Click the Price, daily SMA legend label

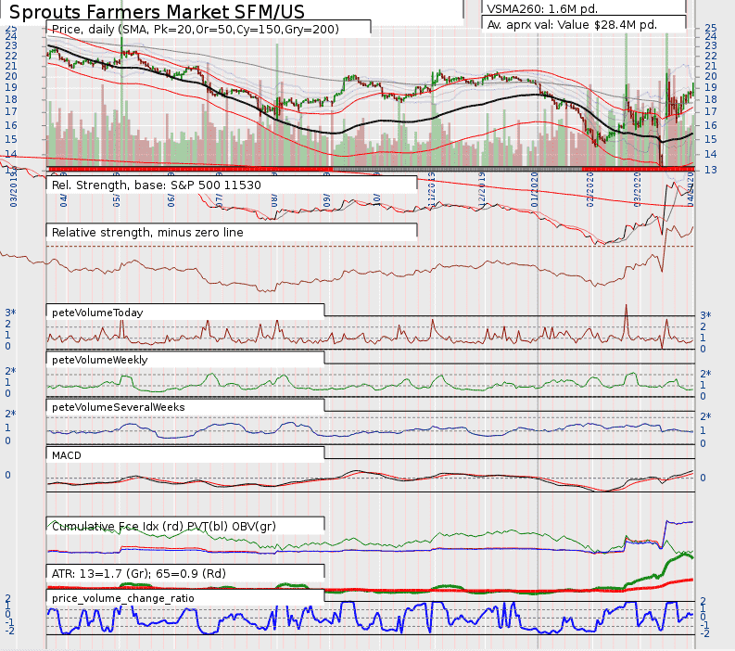coord(195,29)
